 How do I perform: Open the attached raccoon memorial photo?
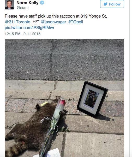(x=64, y=98)
